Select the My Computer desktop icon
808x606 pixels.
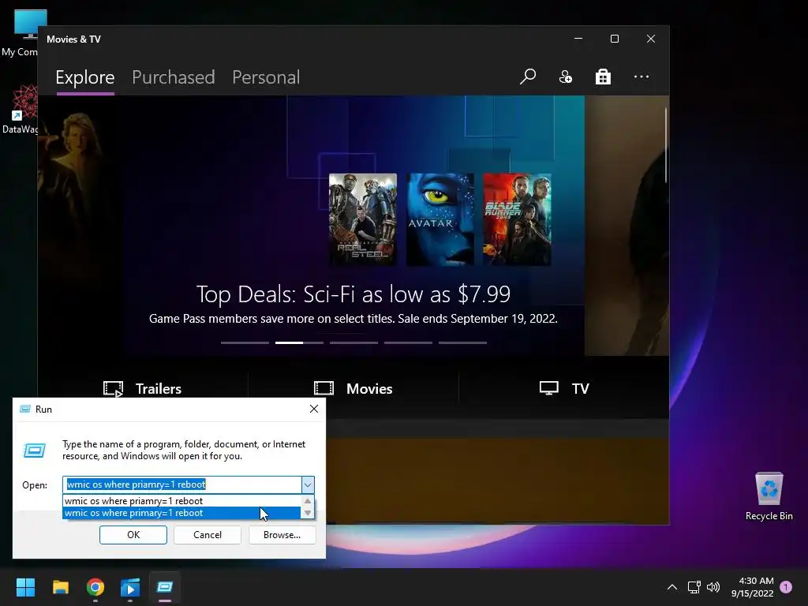(20, 33)
